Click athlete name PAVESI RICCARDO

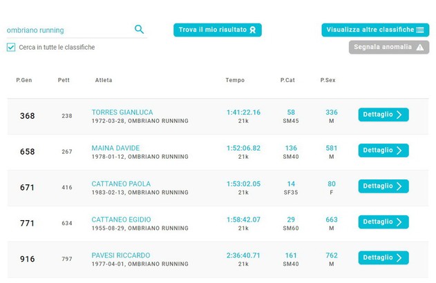click(121, 255)
